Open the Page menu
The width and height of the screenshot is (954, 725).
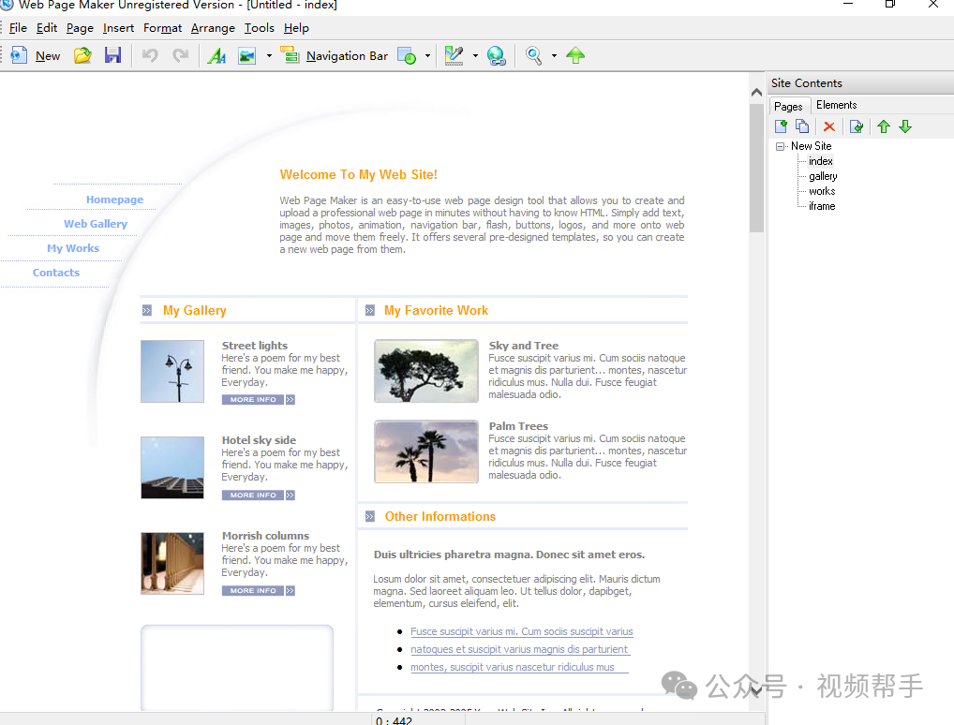click(80, 28)
